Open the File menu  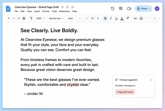pyautogui.click(x=16, y=11)
